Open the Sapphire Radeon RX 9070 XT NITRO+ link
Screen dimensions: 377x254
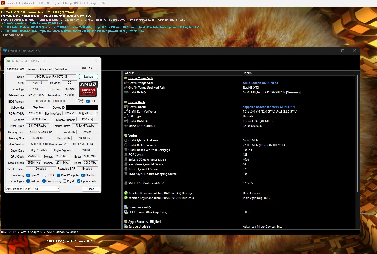tap(269, 107)
